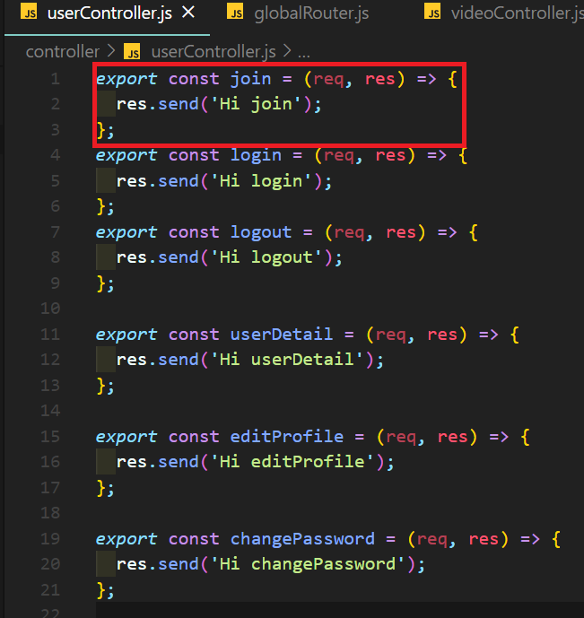
Task: Select userController.js in the breadcrumb
Action: coord(214,52)
